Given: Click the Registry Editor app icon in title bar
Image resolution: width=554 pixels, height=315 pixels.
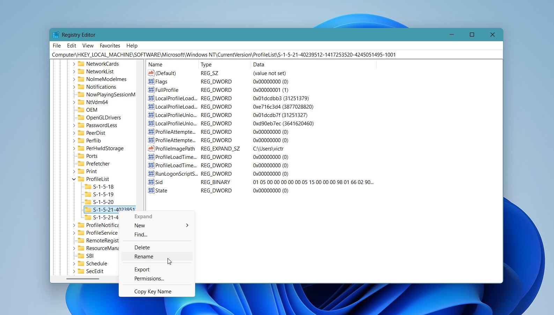Looking at the screenshot, I should click(x=56, y=35).
